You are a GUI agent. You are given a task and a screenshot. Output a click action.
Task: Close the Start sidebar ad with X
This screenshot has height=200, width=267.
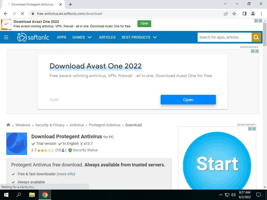[254, 129]
